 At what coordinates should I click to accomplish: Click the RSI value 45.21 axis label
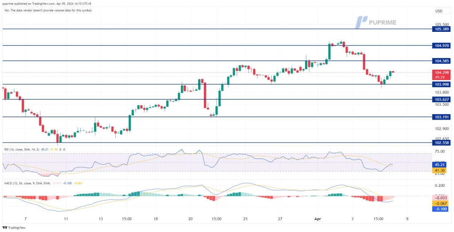441,164
